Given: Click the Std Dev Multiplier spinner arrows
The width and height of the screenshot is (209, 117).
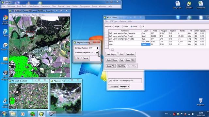Looking at the screenshot, I should (x=97, y=48).
